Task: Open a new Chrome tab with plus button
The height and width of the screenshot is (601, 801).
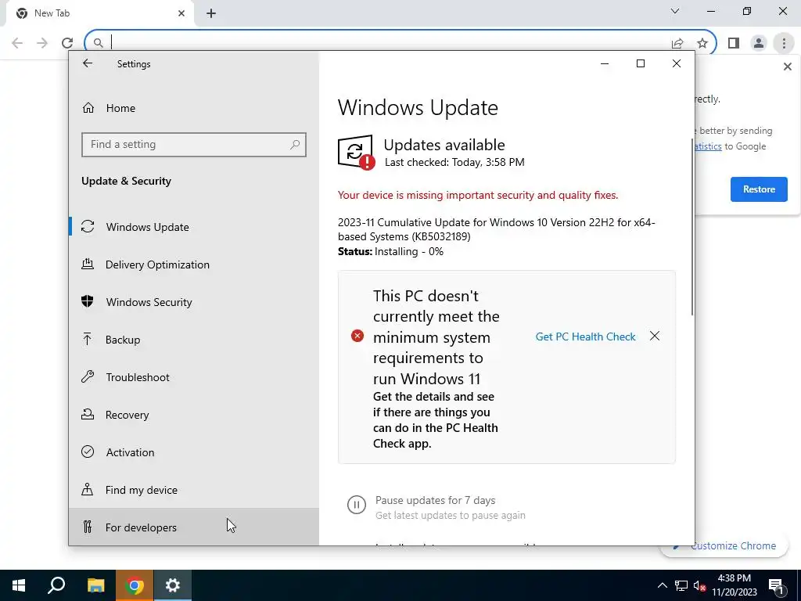Action: pos(211,13)
